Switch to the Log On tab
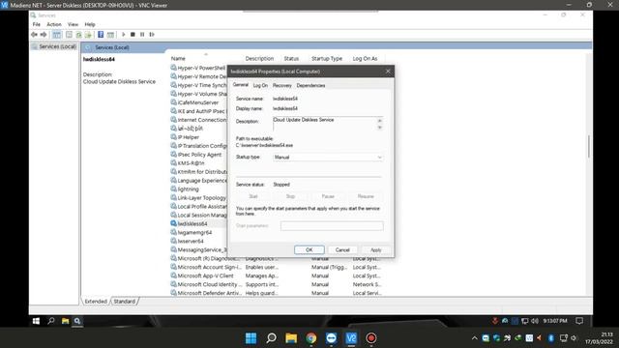Viewport: 619px width, 348px height. pos(260,85)
